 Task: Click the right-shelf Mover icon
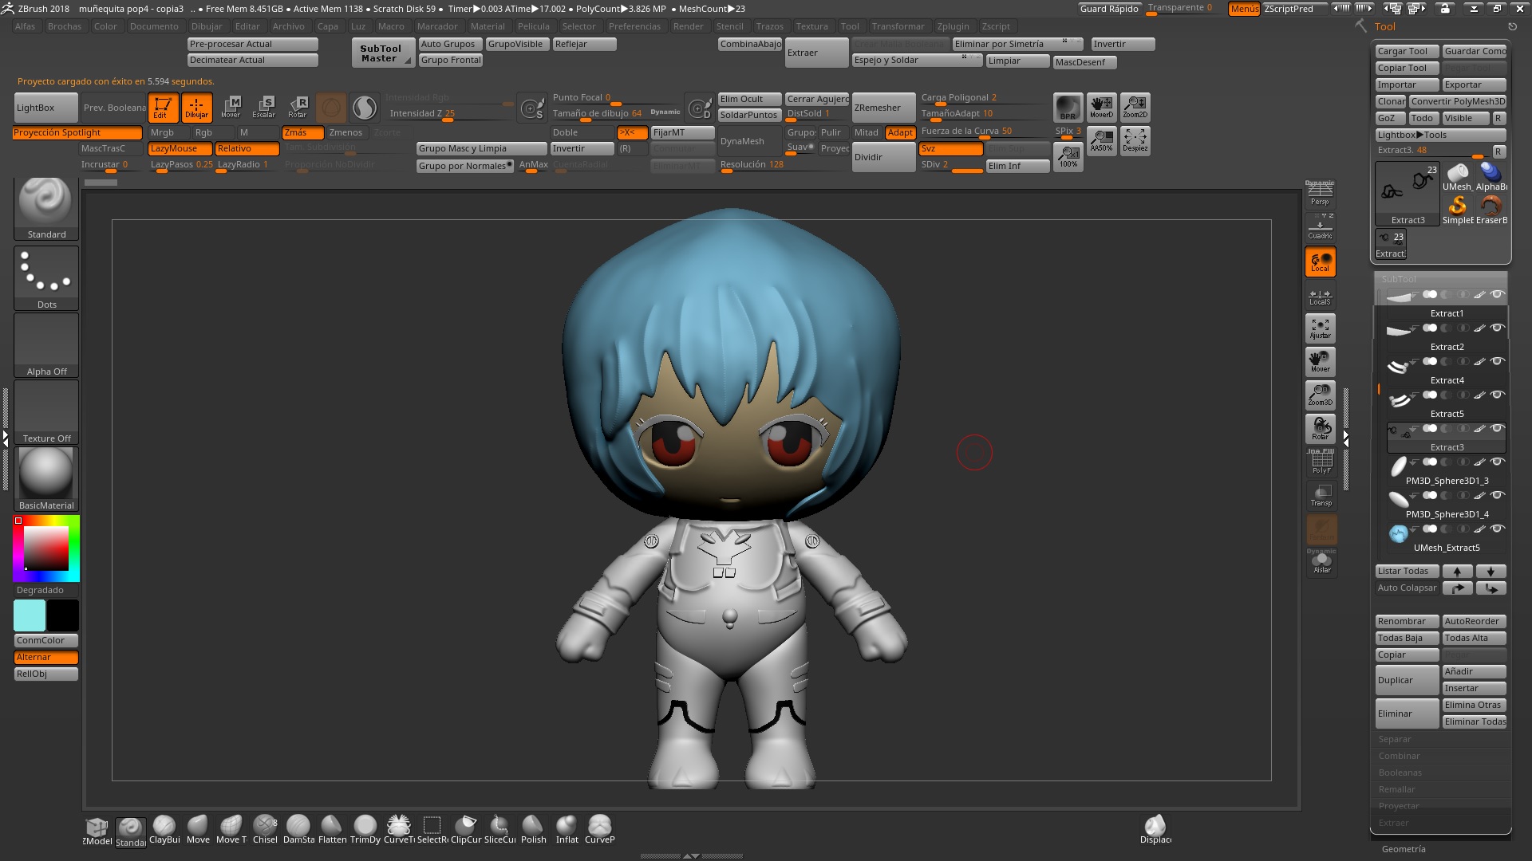tap(1321, 362)
